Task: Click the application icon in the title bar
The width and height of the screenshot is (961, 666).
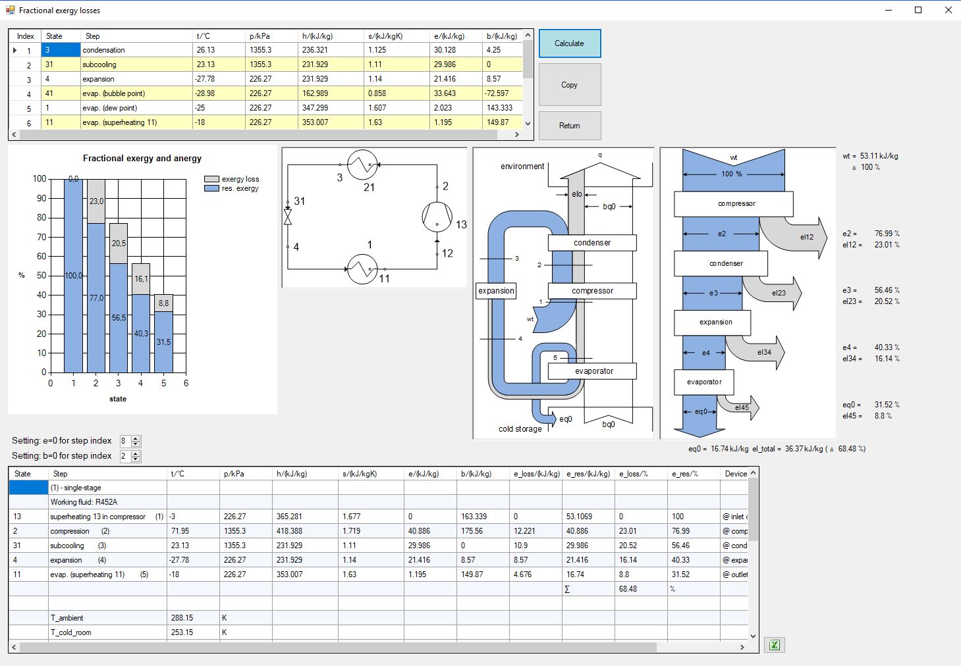Action: coord(10,10)
